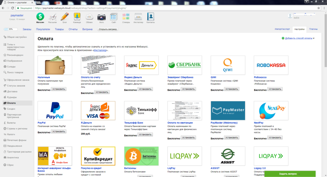Install the Наличные plugin

tap(59, 89)
